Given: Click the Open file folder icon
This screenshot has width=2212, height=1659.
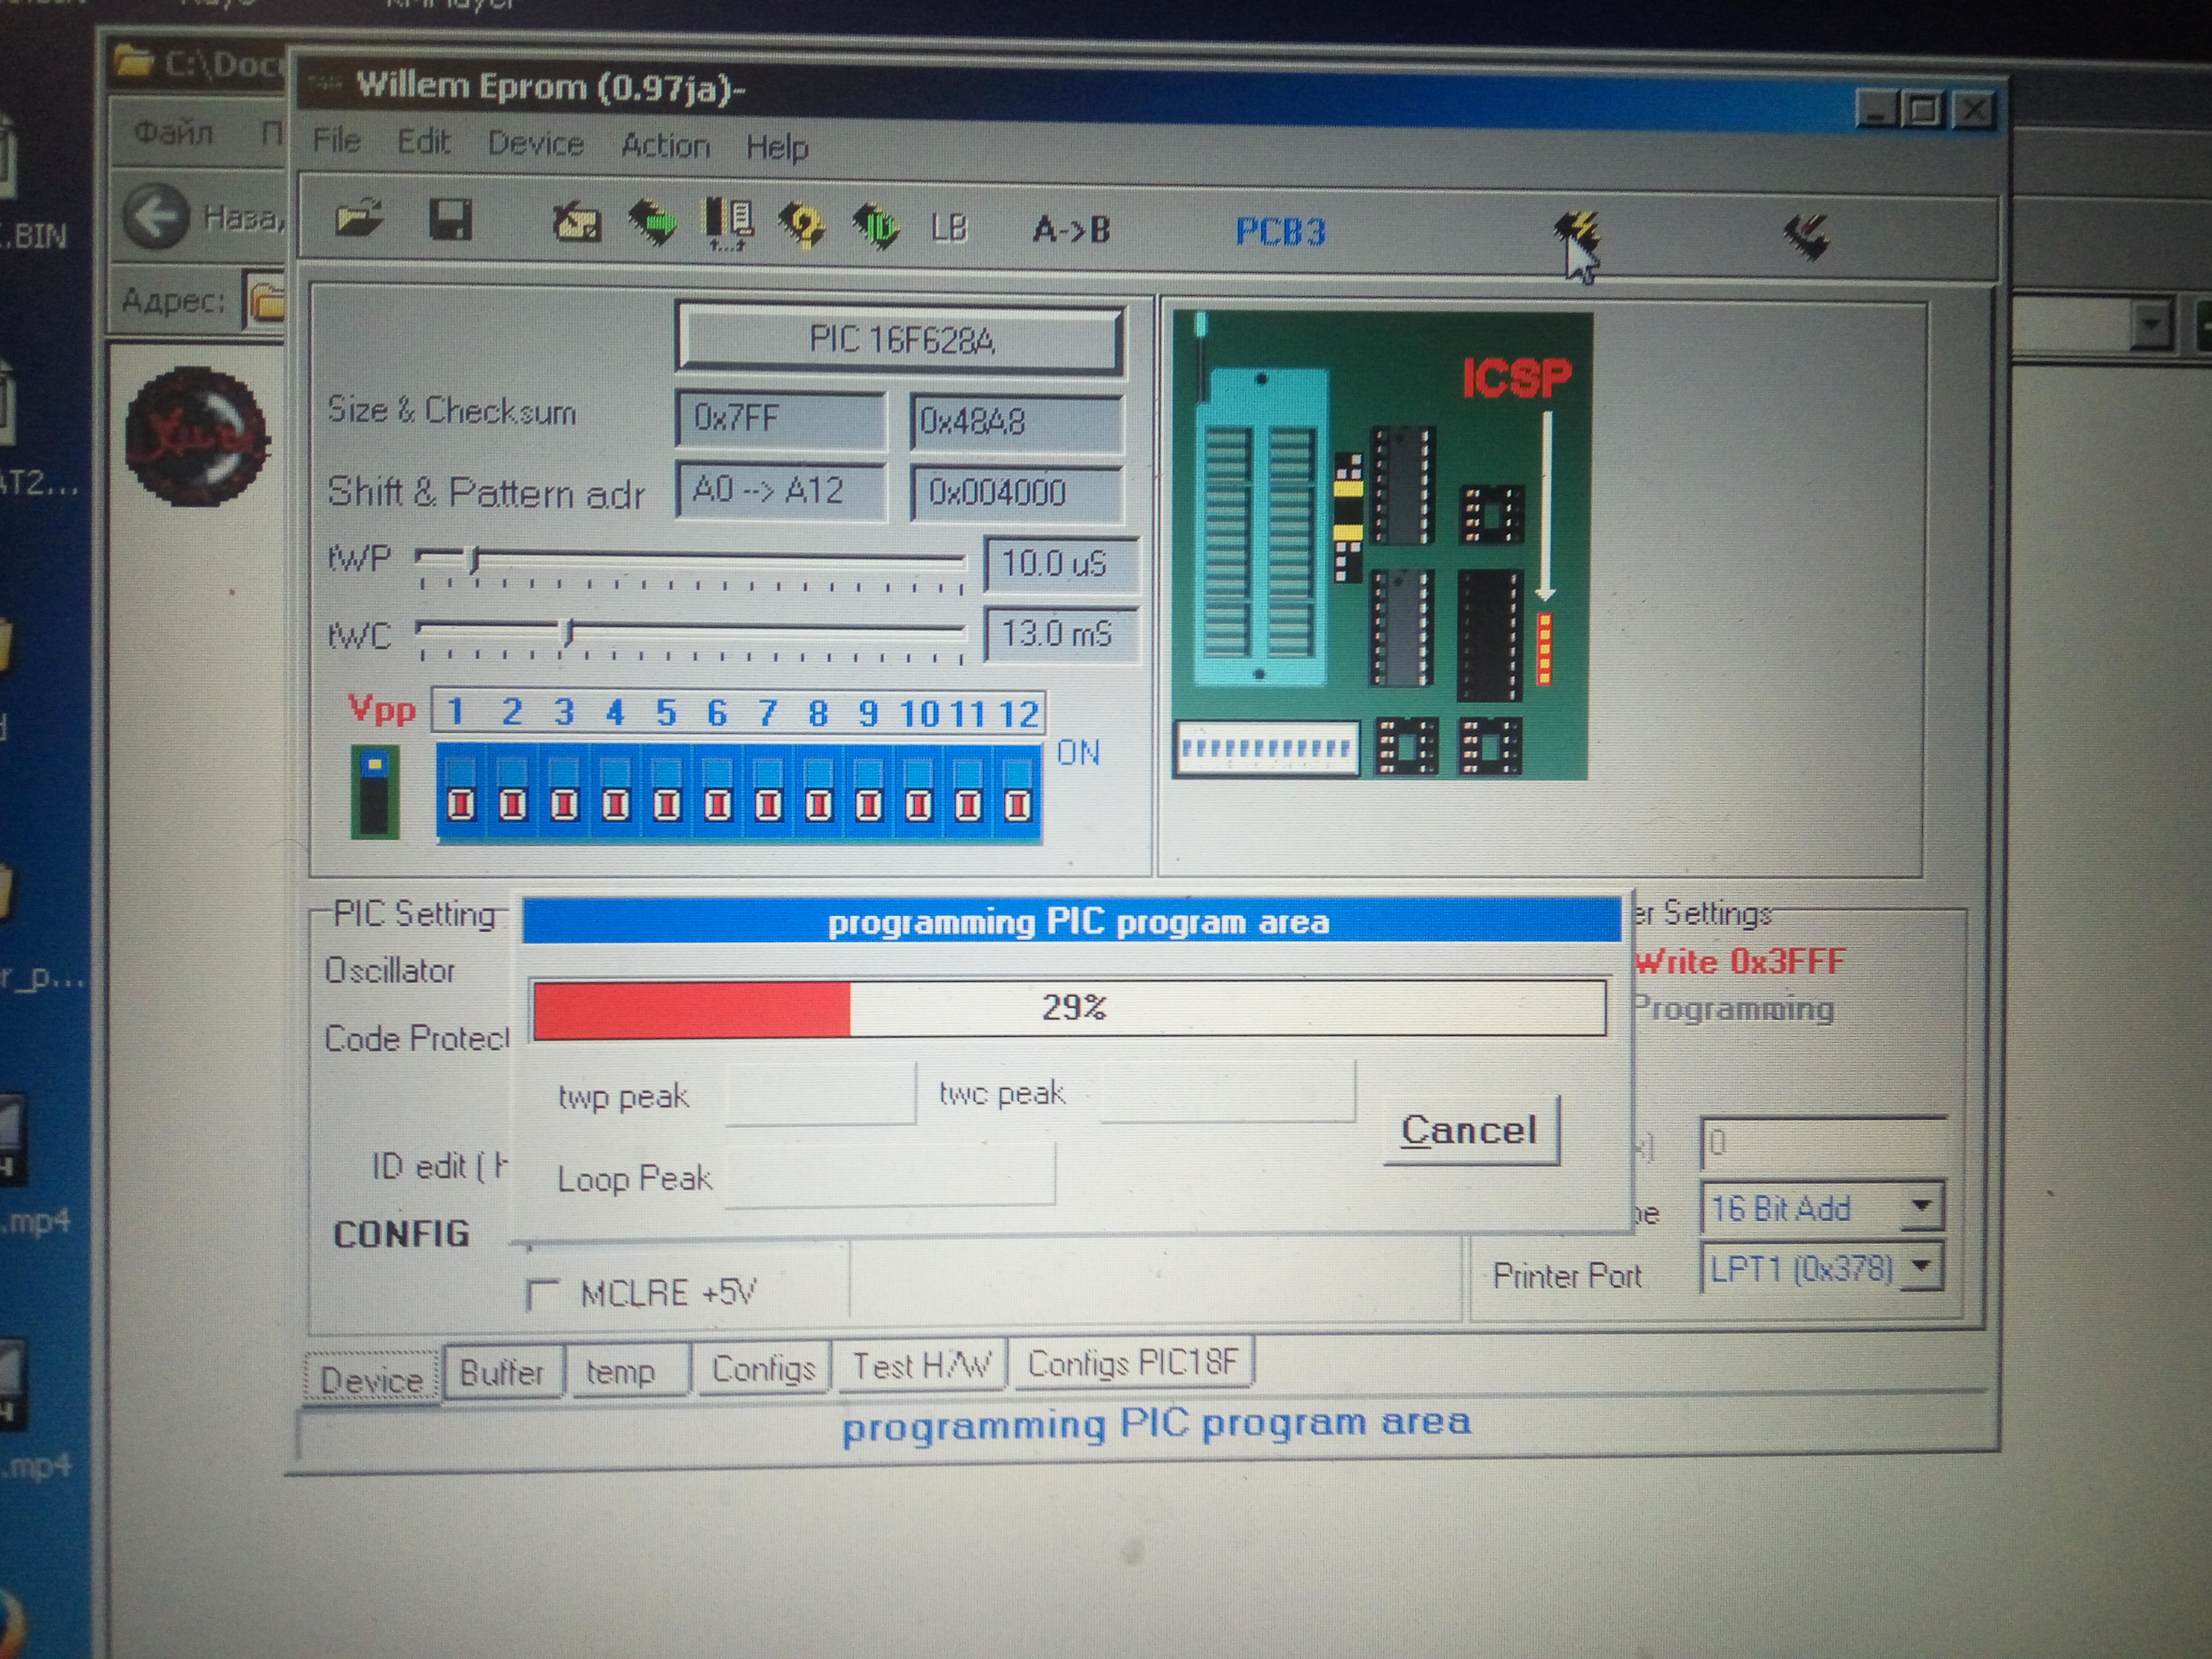Looking at the screenshot, I should pos(359,218).
